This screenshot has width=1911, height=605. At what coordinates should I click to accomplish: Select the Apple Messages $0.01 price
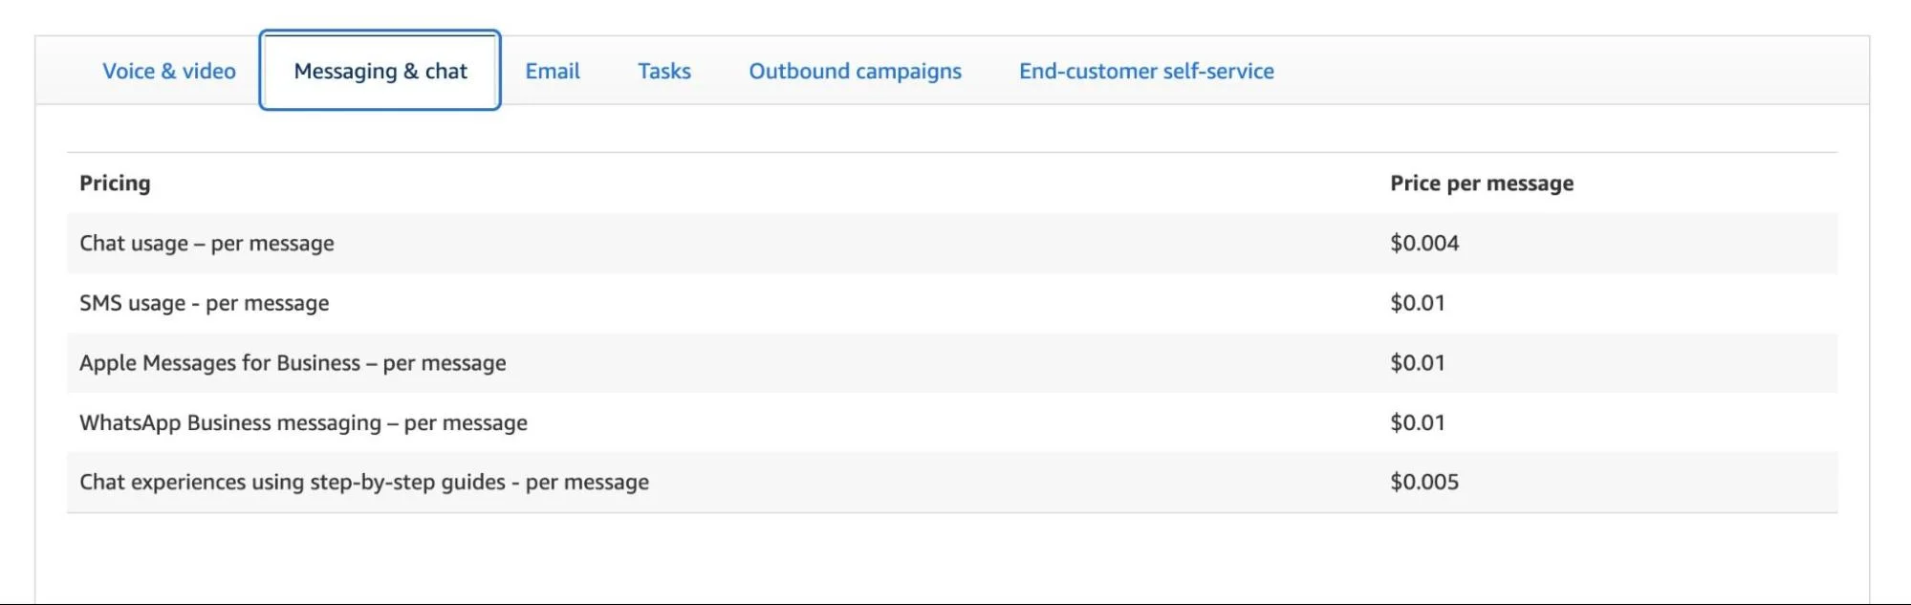1417,363
